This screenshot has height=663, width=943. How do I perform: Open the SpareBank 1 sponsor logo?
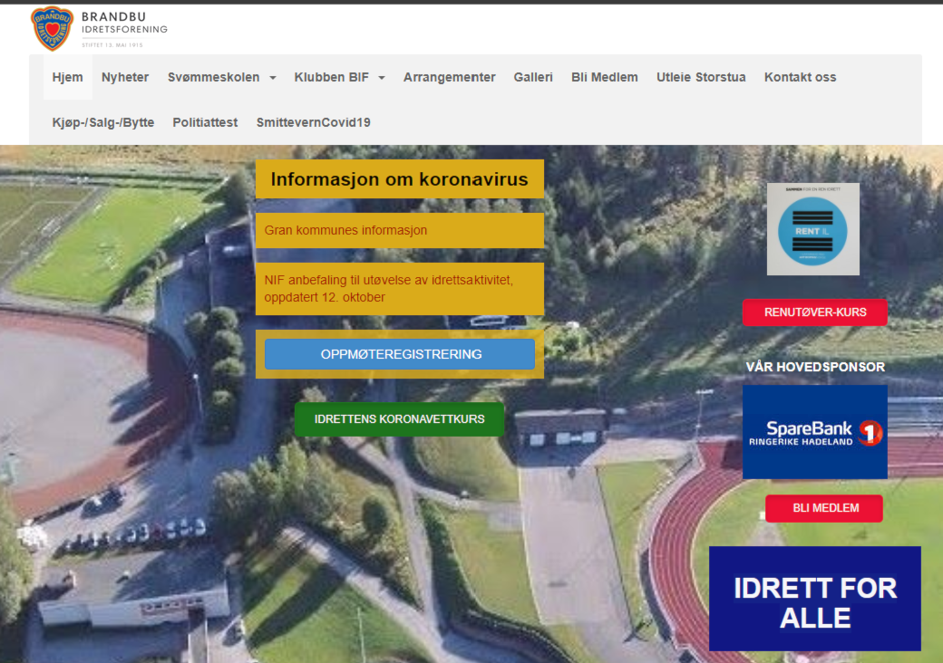click(814, 432)
